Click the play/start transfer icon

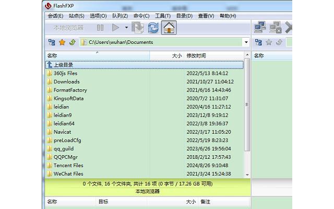pos(115,28)
